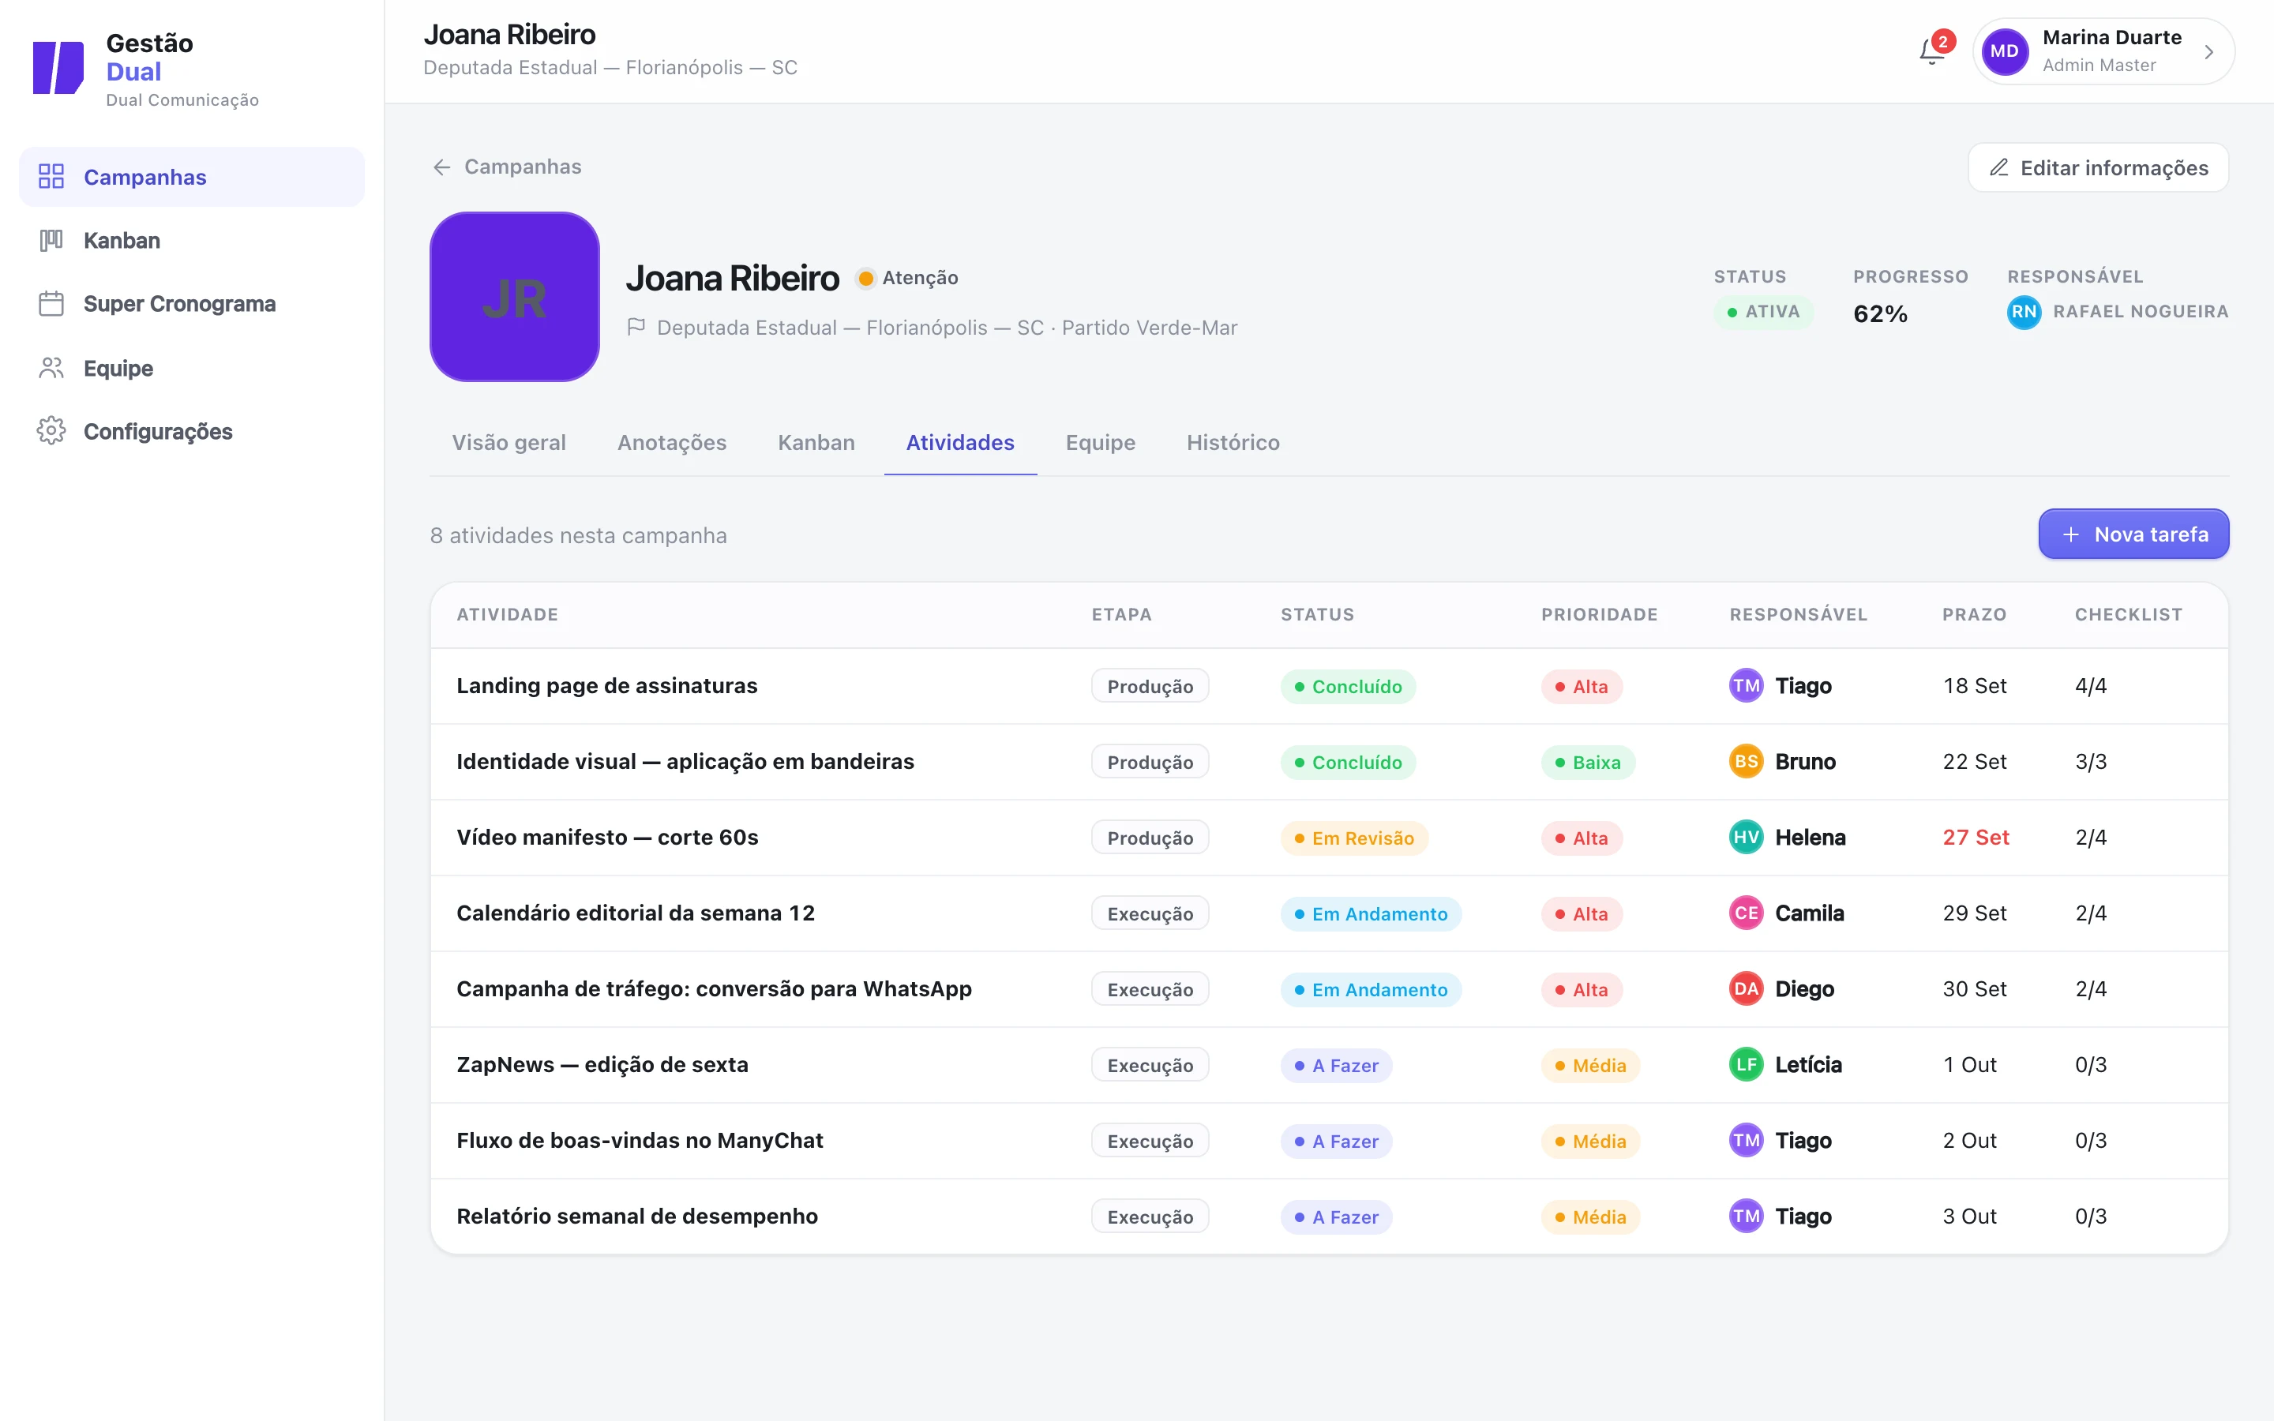Click the pencil icon in Editar informações
The image size is (2274, 1421).
coord(1998,167)
